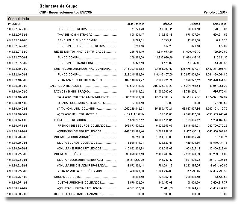Image resolution: width=238 pixels, height=212 pixels.
Task: Select account code 4.9.8.86.25-4-00
Action: click(x=17, y=177)
